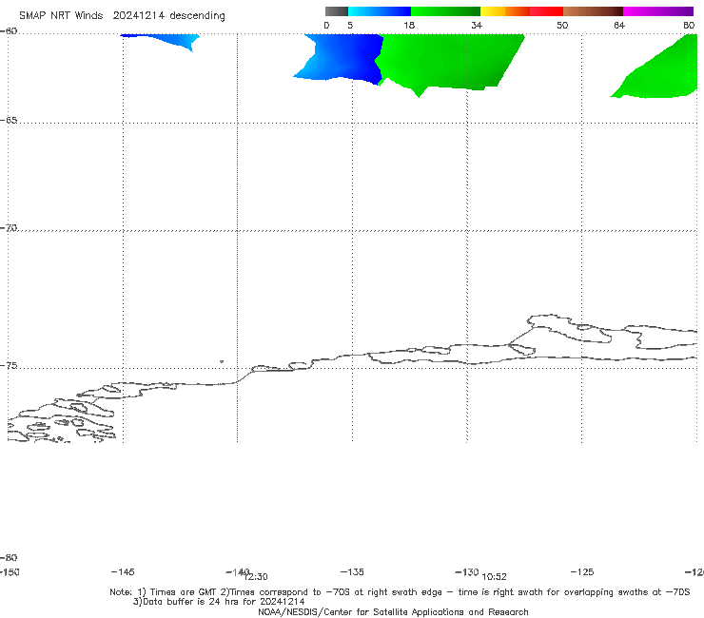Click the color scale label 50
The height and width of the screenshot is (618, 704).
(562, 25)
